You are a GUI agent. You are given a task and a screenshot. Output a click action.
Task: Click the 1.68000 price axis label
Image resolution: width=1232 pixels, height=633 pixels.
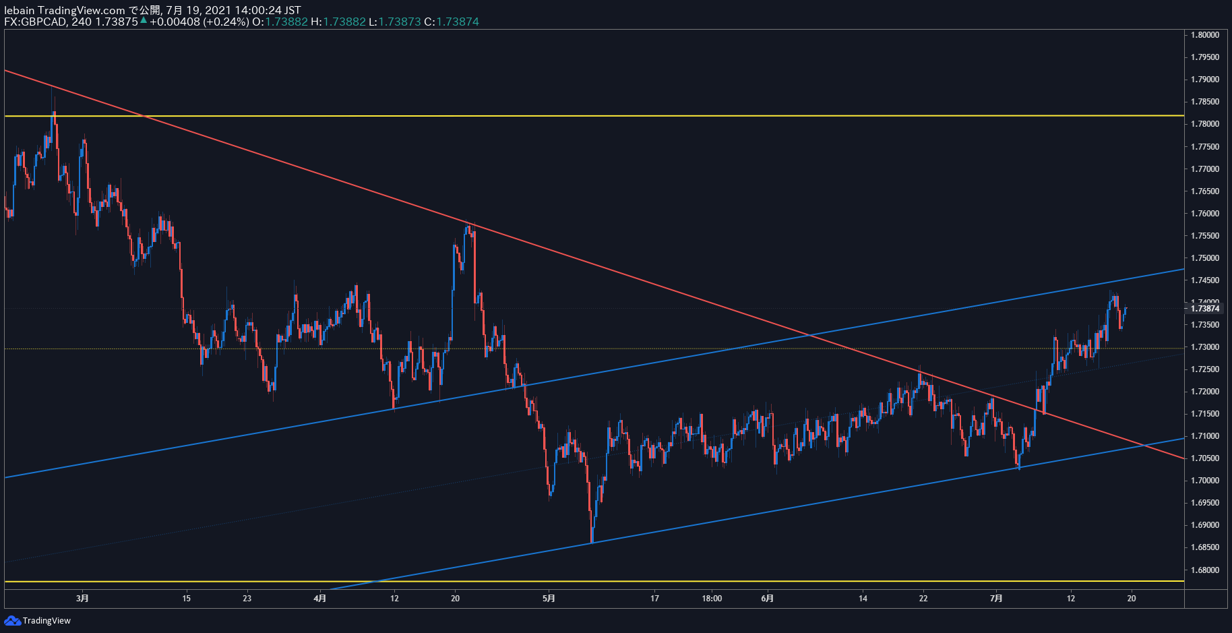(x=1205, y=570)
